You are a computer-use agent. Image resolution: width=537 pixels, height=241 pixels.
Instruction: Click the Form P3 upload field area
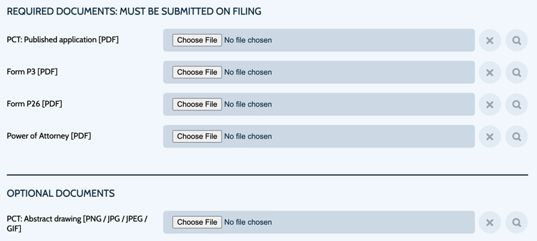pos(319,72)
